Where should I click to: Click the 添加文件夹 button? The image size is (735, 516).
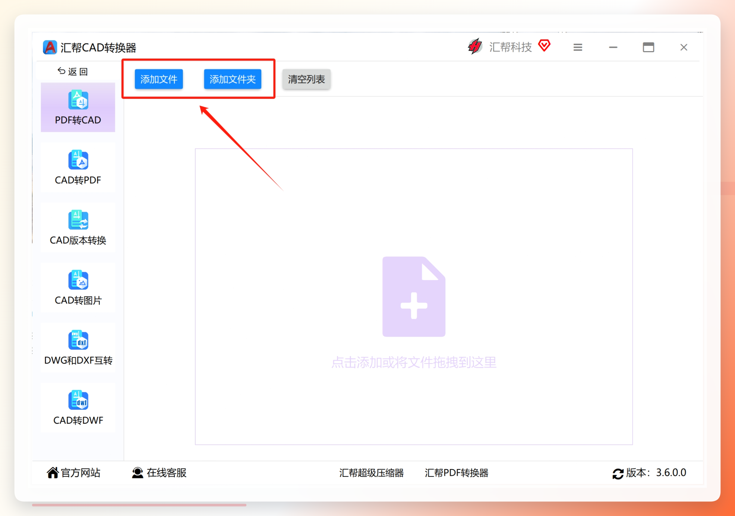pos(233,79)
